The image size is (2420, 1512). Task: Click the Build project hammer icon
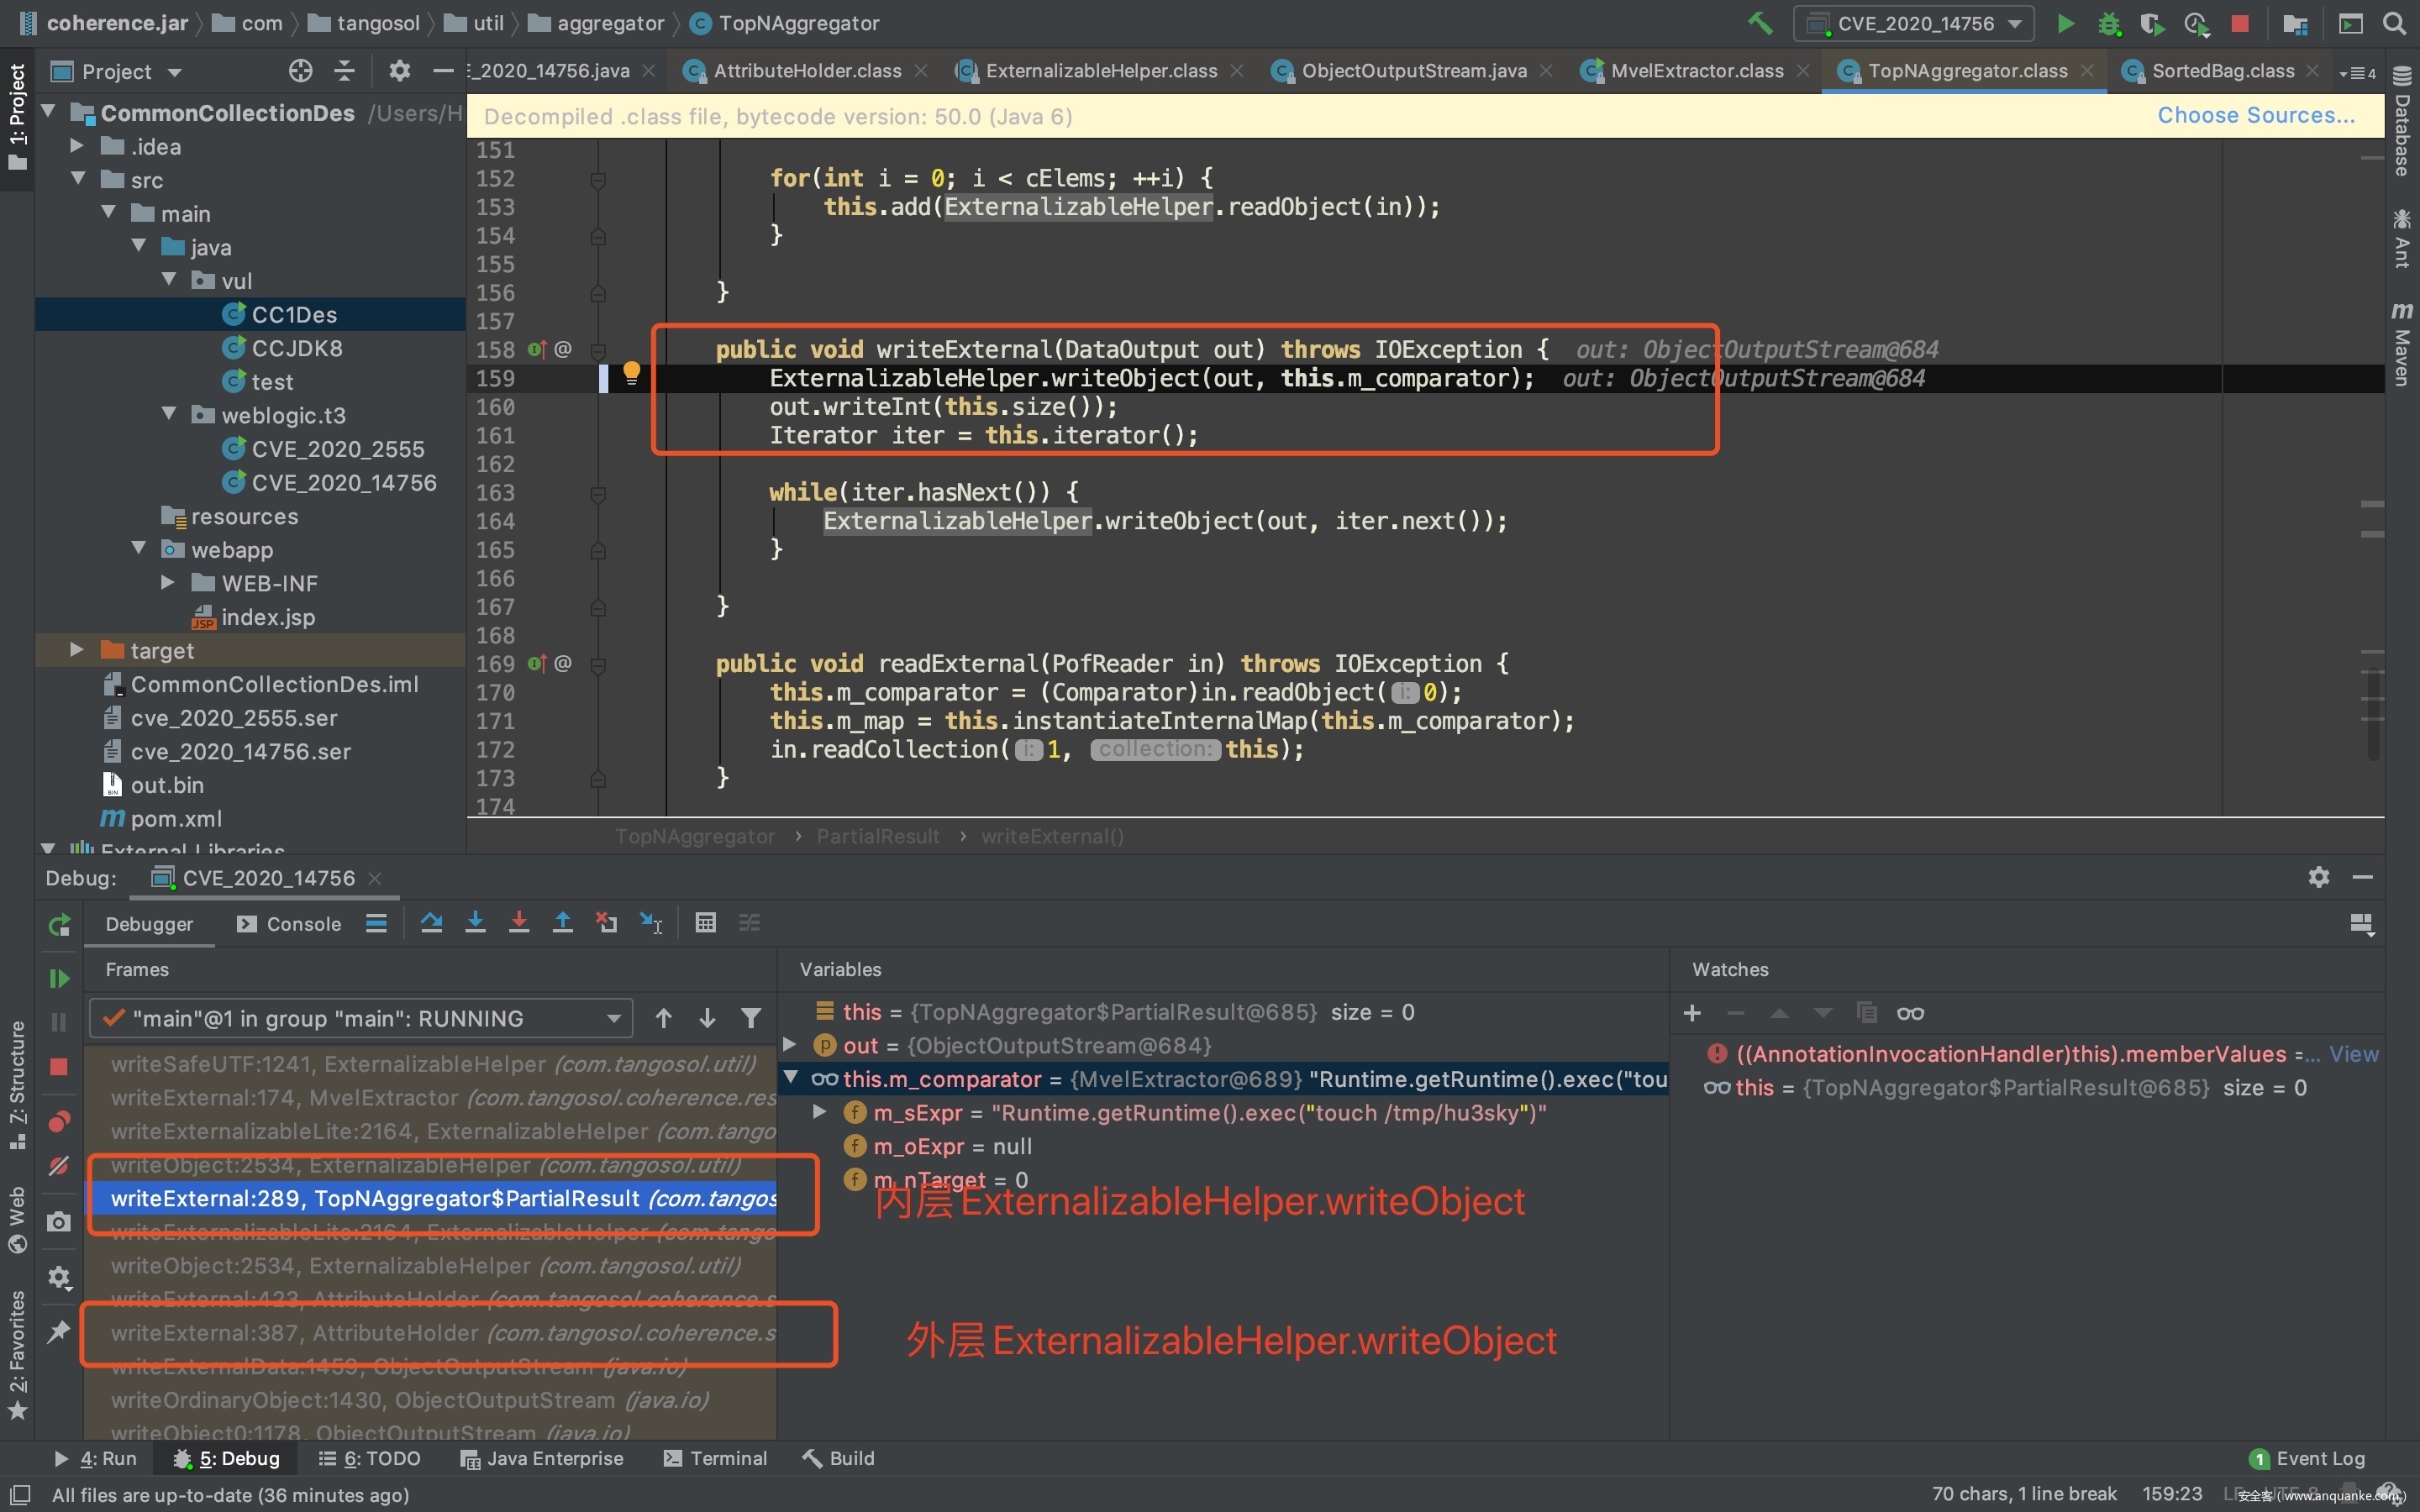point(1761,23)
